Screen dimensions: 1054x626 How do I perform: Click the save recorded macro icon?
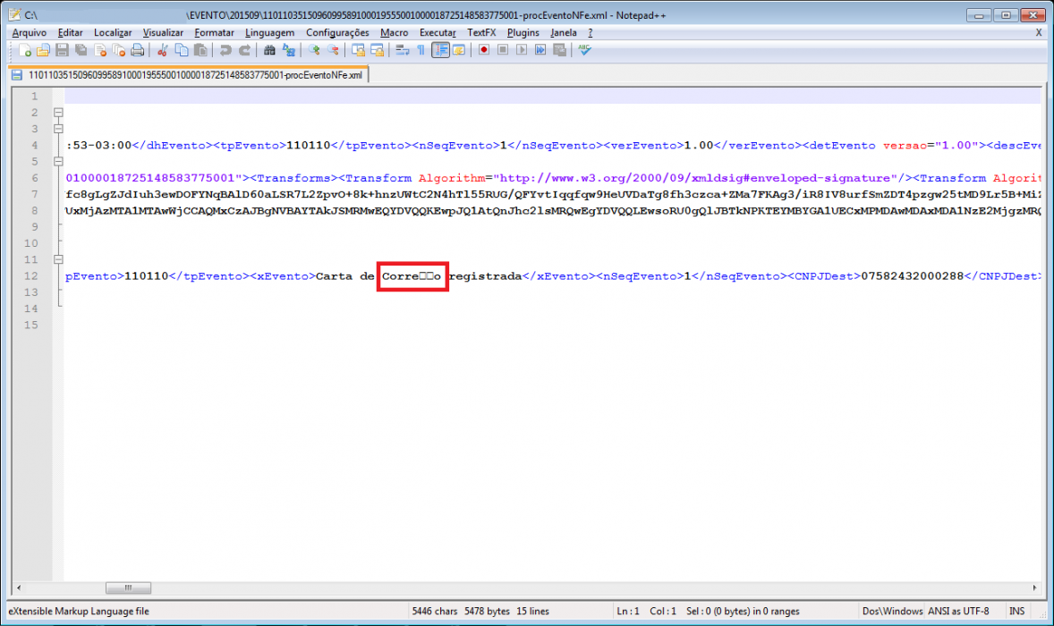(x=559, y=50)
